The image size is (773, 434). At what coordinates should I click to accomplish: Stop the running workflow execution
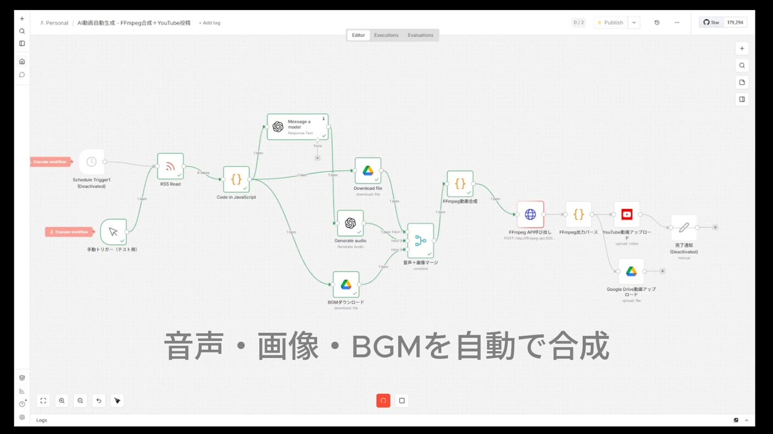402,400
